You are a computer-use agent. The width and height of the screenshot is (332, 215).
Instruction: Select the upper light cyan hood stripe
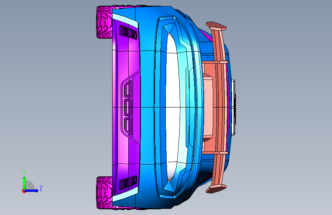point(125,21)
